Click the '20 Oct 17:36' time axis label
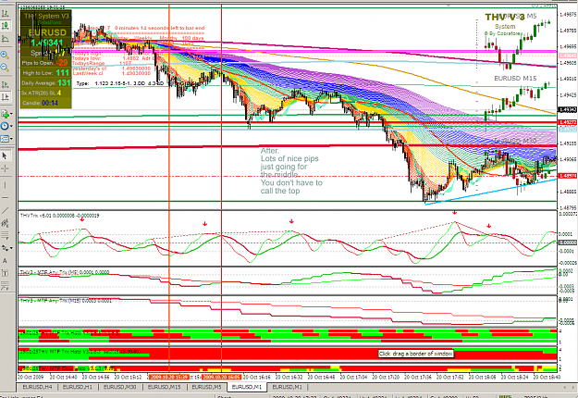This screenshot has height=398, width=578. (x=418, y=377)
